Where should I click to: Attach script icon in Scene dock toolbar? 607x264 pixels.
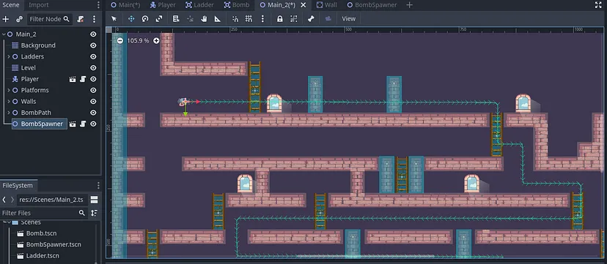click(81, 19)
